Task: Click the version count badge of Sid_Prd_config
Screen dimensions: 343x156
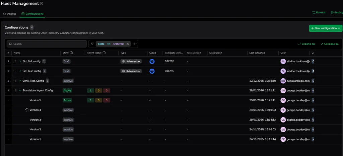Action: pyautogui.click(x=44, y=61)
